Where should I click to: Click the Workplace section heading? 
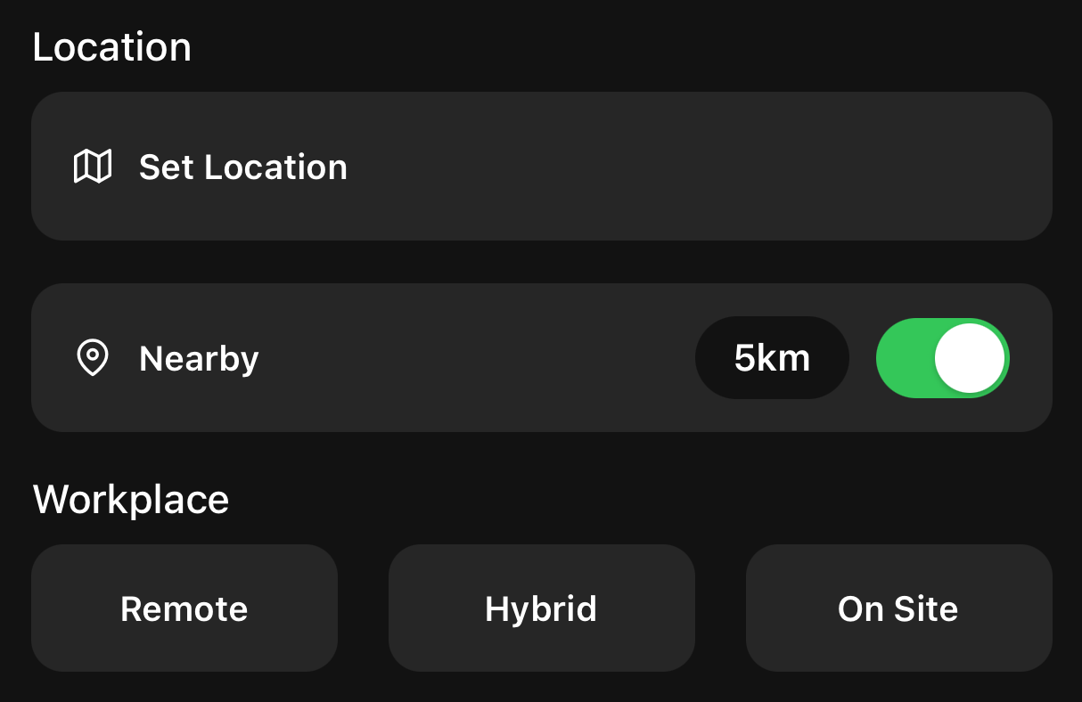point(131,500)
